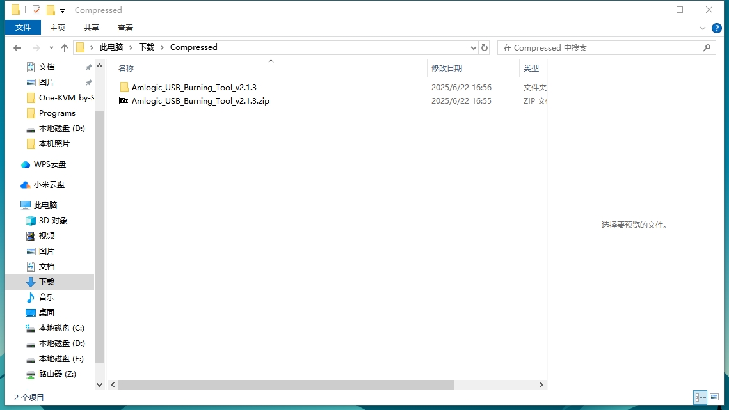The image size is (729, 410).
Task: Click the New Folder icon in the quick access toolbar
Action: tap(51, 10)
